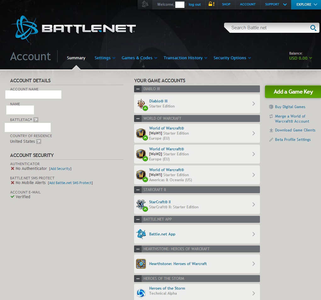Open the Download Game Clients link
The image size is (321, 300).
pyautogui.click(x=295, y=130)
